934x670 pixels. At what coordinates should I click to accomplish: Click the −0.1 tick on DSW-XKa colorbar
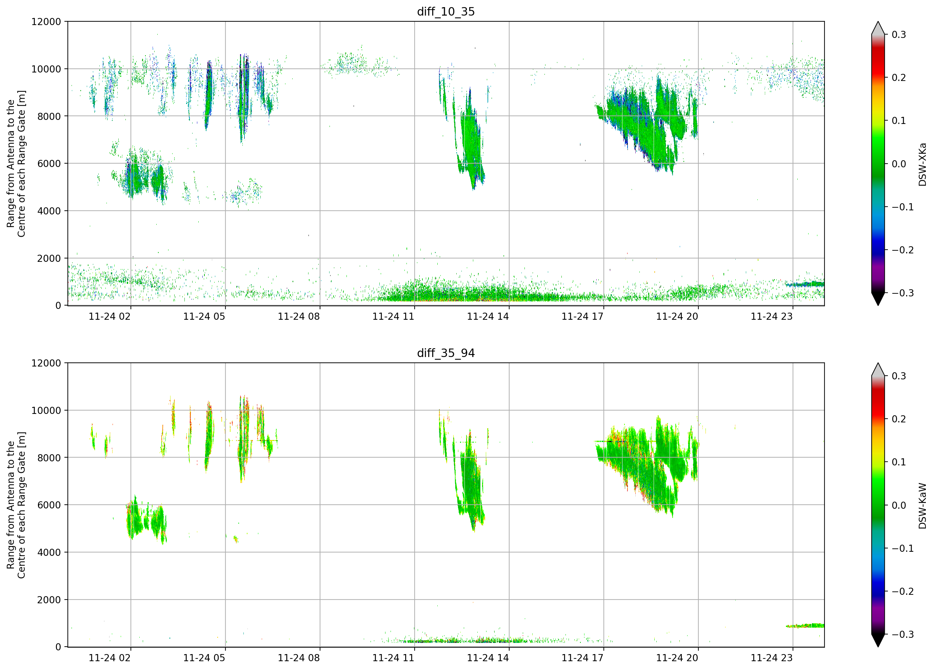pos(903,207)
